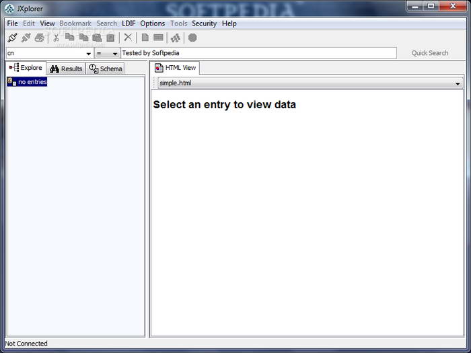The image size is (471, 353).
Task: Click the Paste clipboard icon
Action: click(97, 38)
